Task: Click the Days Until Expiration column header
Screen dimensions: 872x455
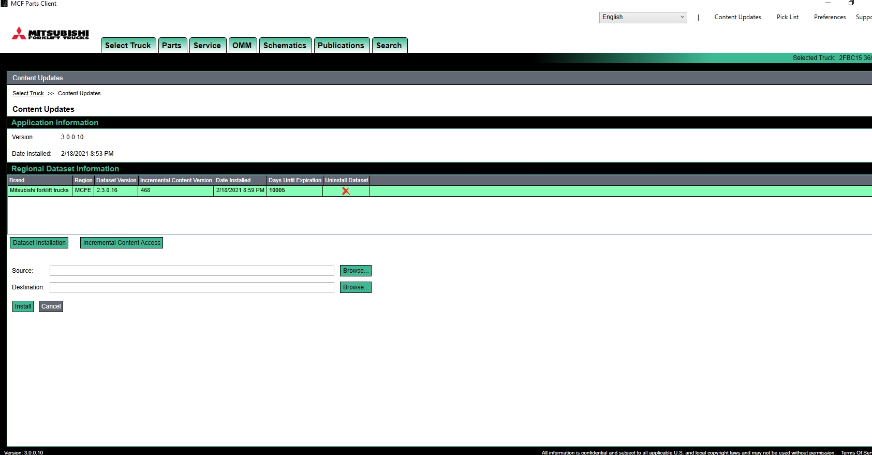Action: 295,180
